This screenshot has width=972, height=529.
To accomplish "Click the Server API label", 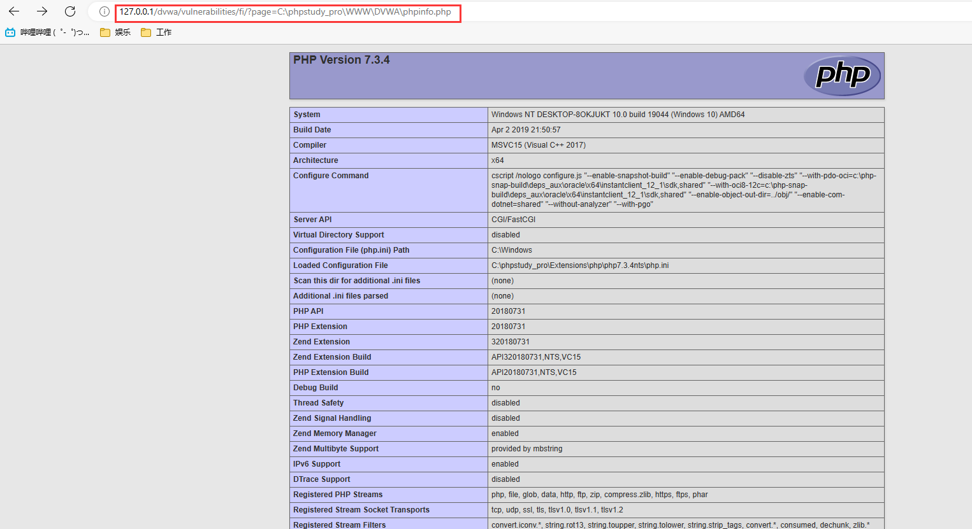I will coord(312,220).
